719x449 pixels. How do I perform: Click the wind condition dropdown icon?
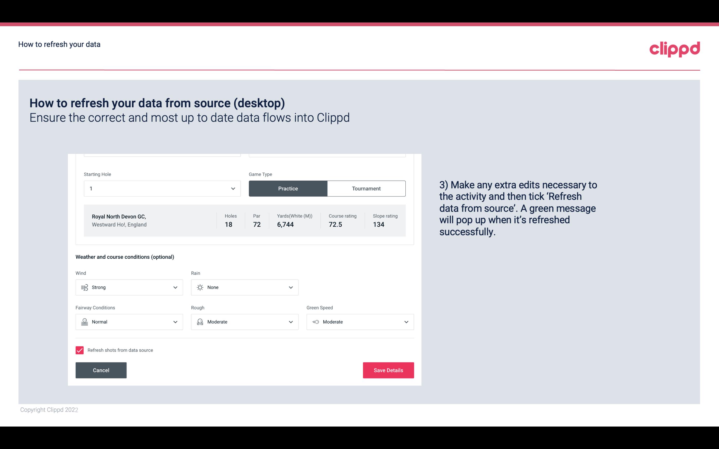176,288
